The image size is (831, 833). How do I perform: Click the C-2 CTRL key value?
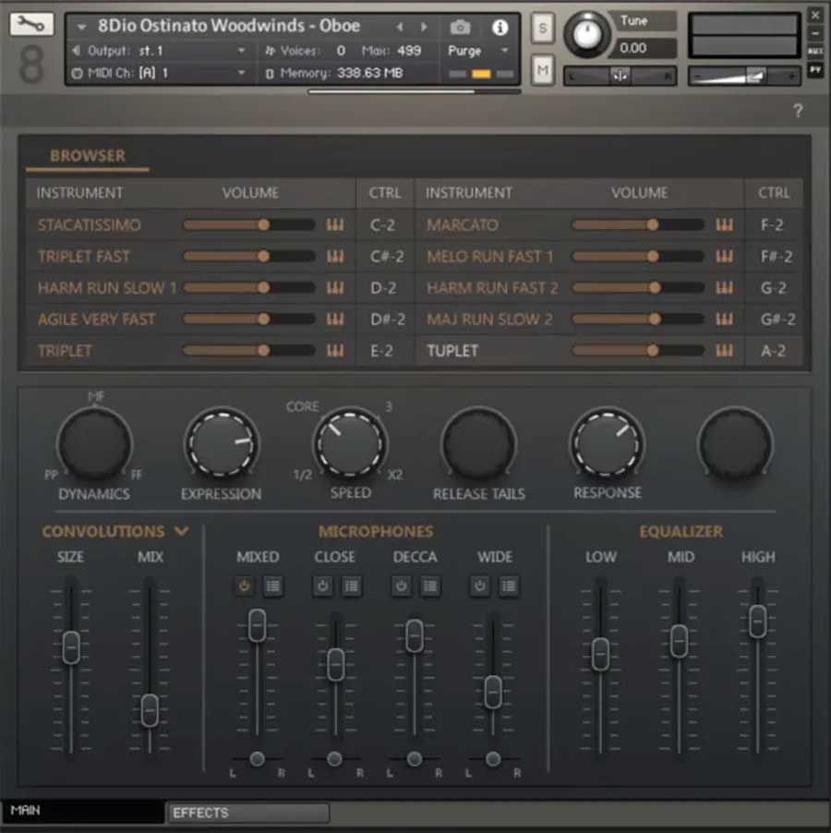pos(382,224)
